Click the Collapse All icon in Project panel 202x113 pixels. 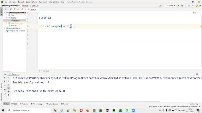(18, 9)
